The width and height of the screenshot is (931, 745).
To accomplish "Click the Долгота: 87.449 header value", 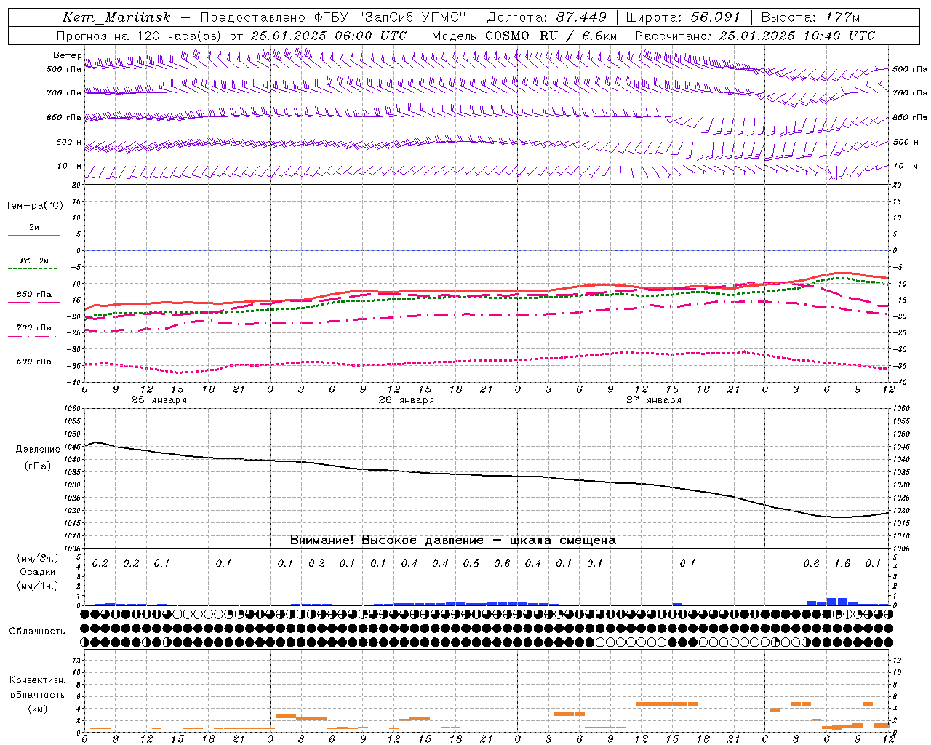I will tap(546, 17).
